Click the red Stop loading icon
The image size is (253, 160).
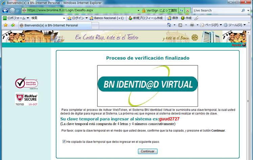[x=187, y=10]
